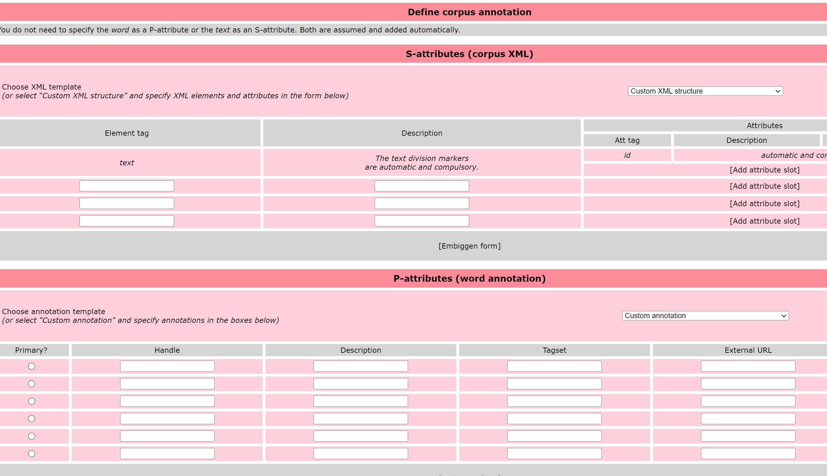This screenshot has height=476, width=827.
Task: Focus the third row External URL input
Action: point(748,401)
